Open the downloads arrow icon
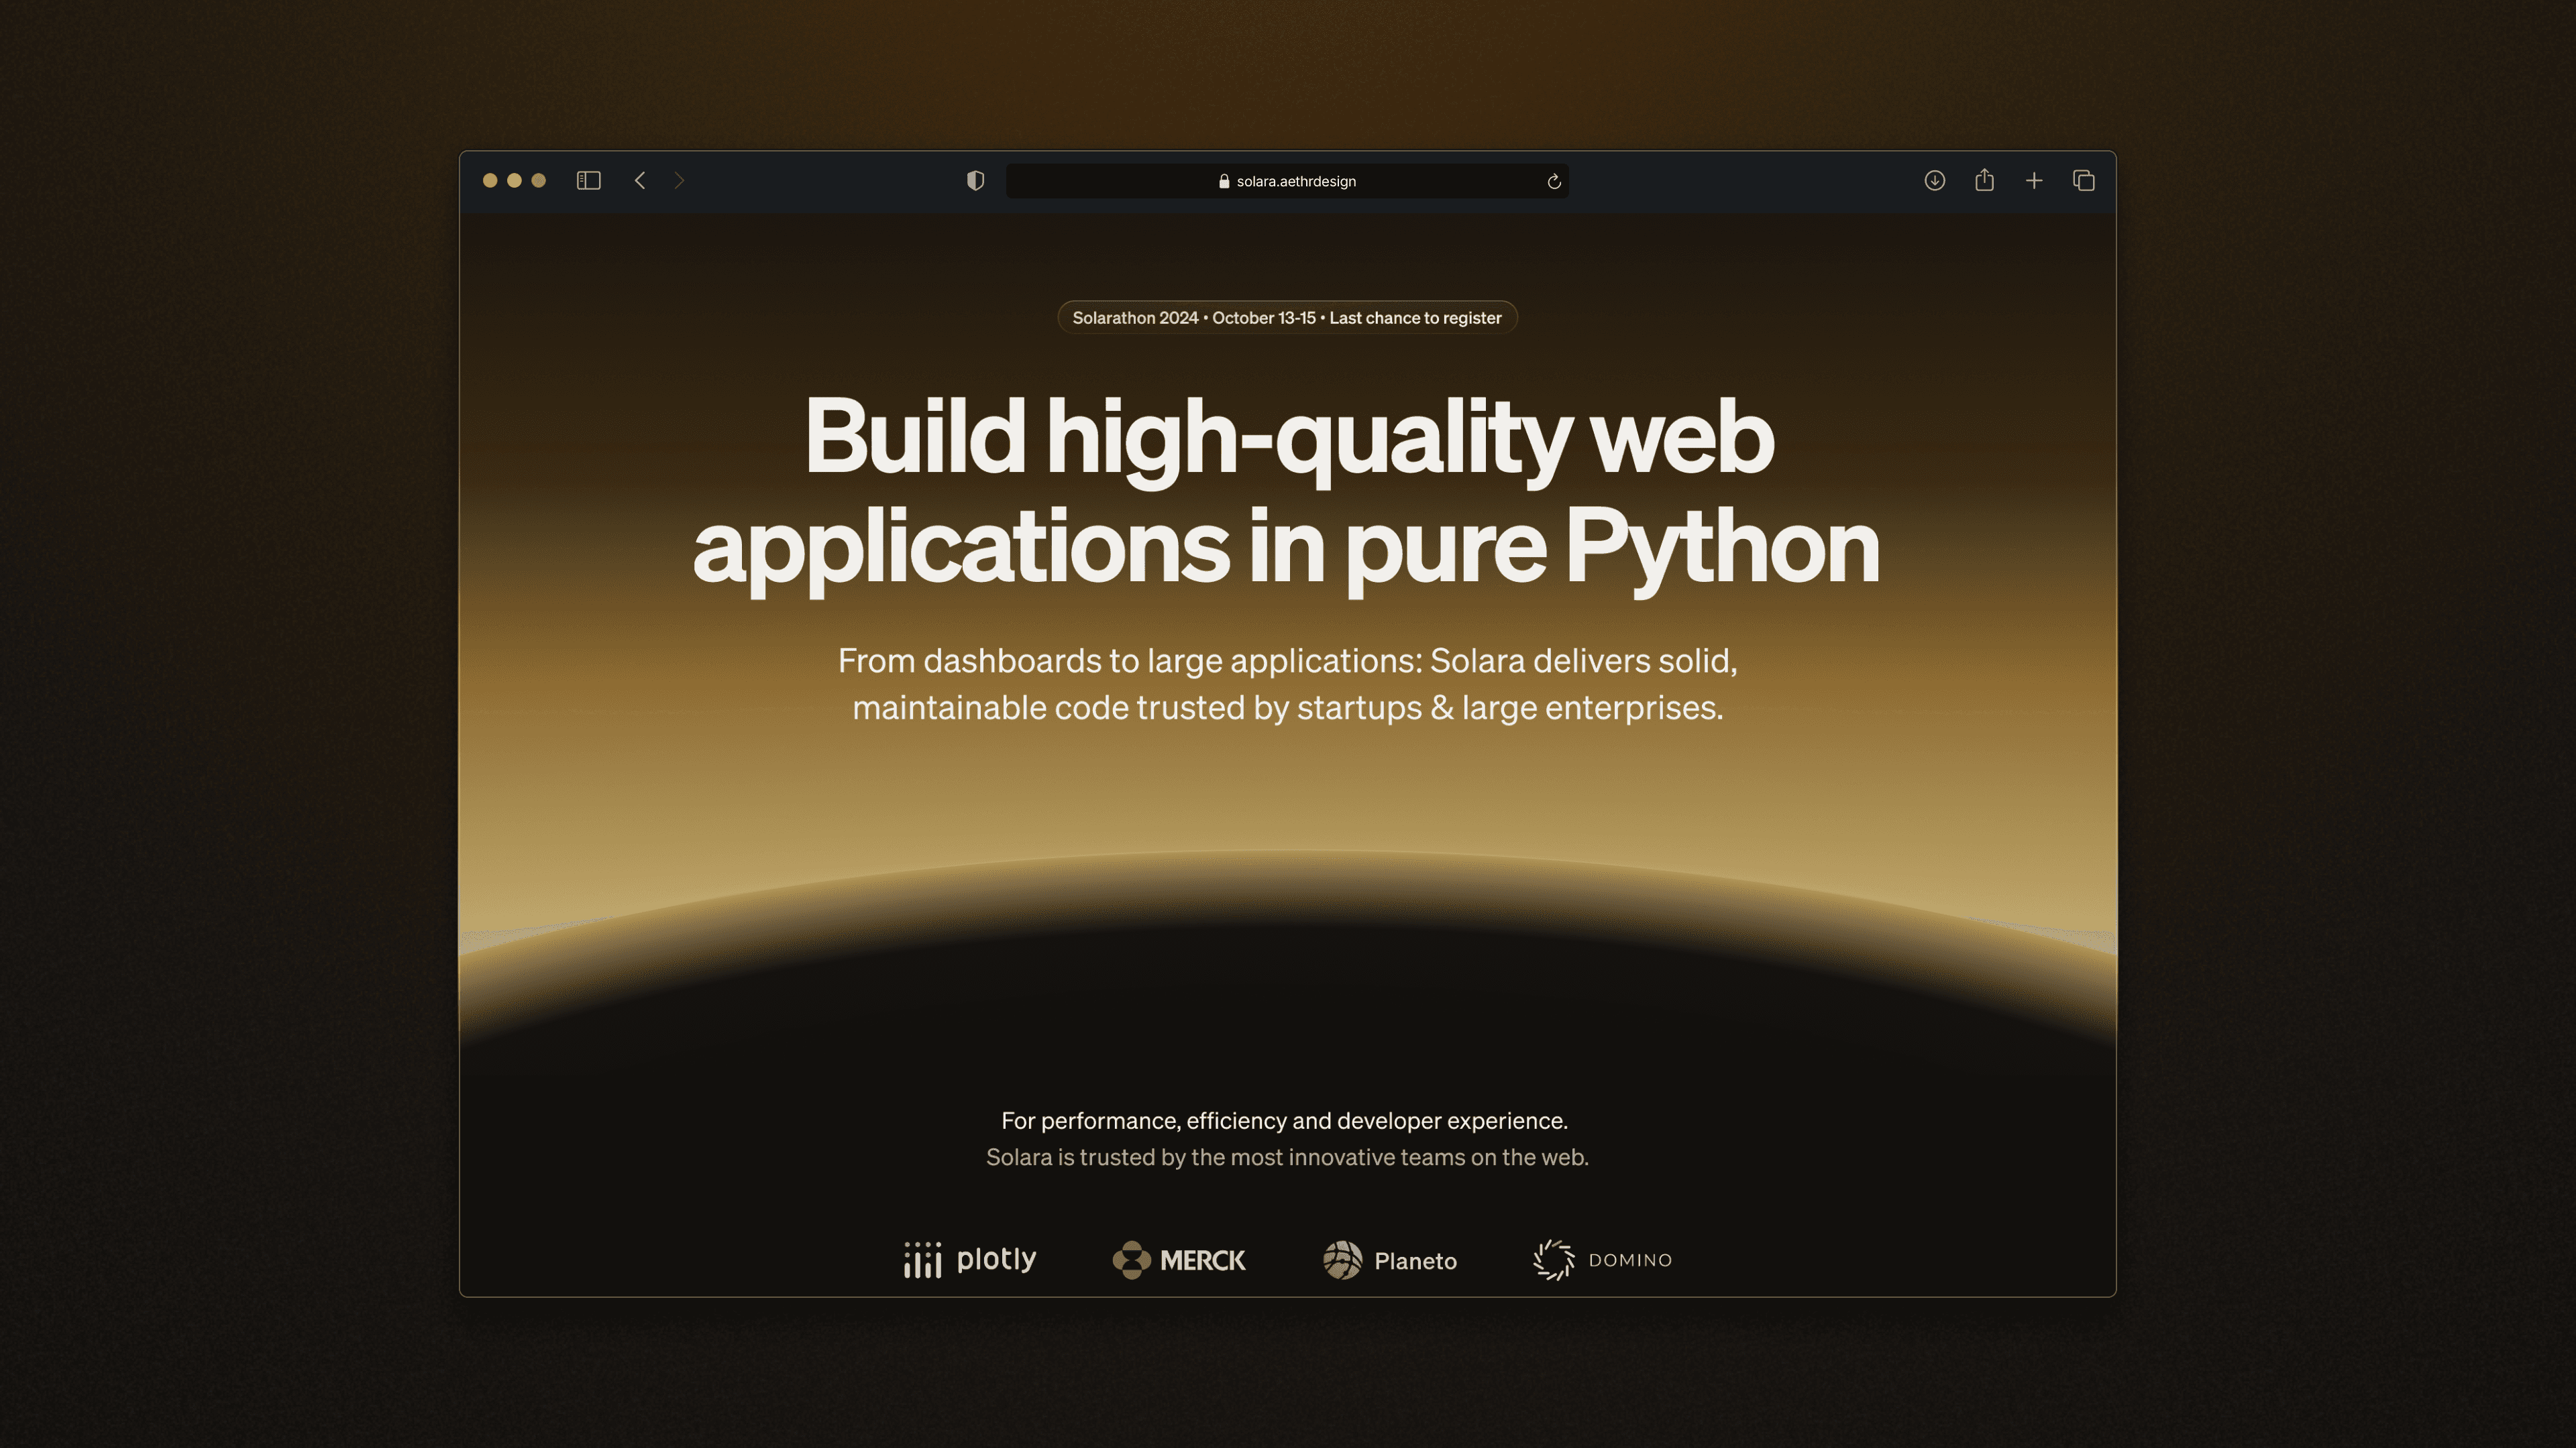The width and height of the screenshot is (2576, 1448). coord(1934,181)
